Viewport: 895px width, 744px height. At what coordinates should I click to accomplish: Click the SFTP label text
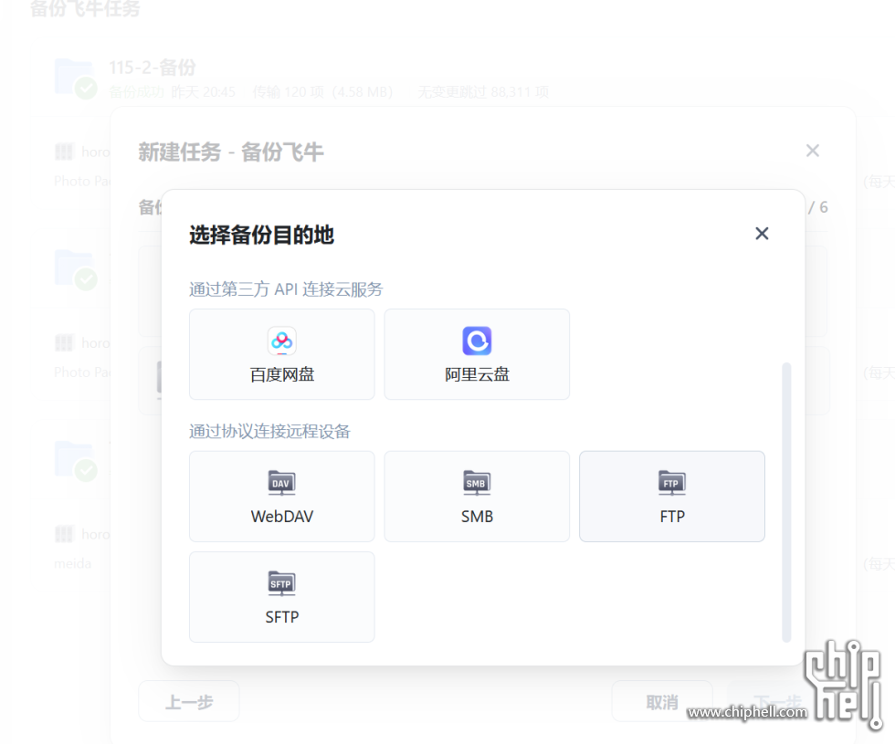[x=282, y=617]
